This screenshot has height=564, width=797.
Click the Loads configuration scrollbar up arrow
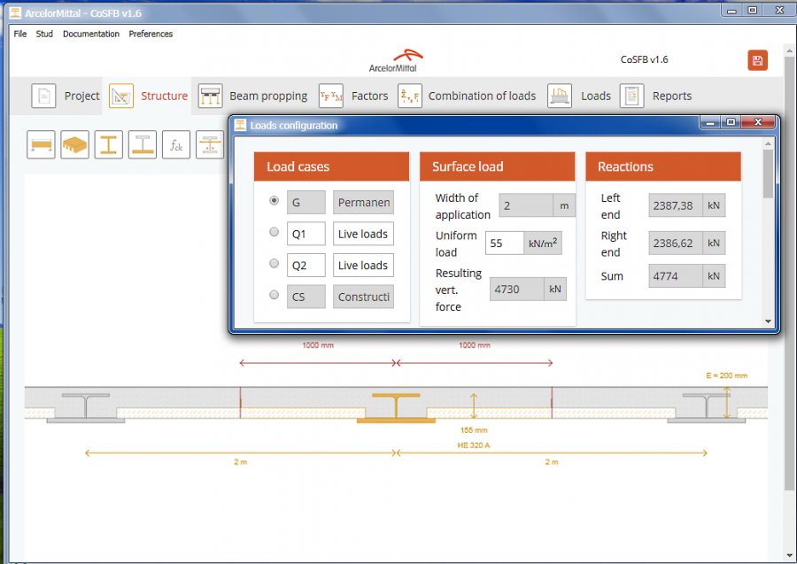click(x=768, y=143)
